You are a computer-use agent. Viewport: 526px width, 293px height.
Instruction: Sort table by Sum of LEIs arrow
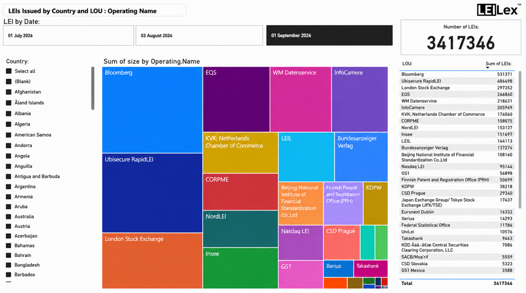click(x=488, y=68)
